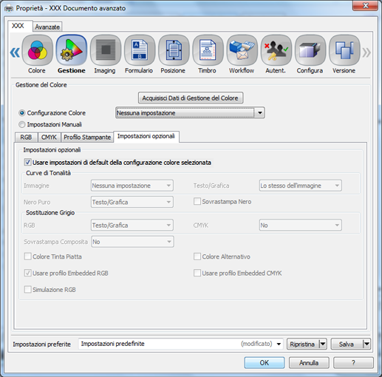Click the printer icon in title bar
This screenshot has width=382, height=377.
click(9, 9)
